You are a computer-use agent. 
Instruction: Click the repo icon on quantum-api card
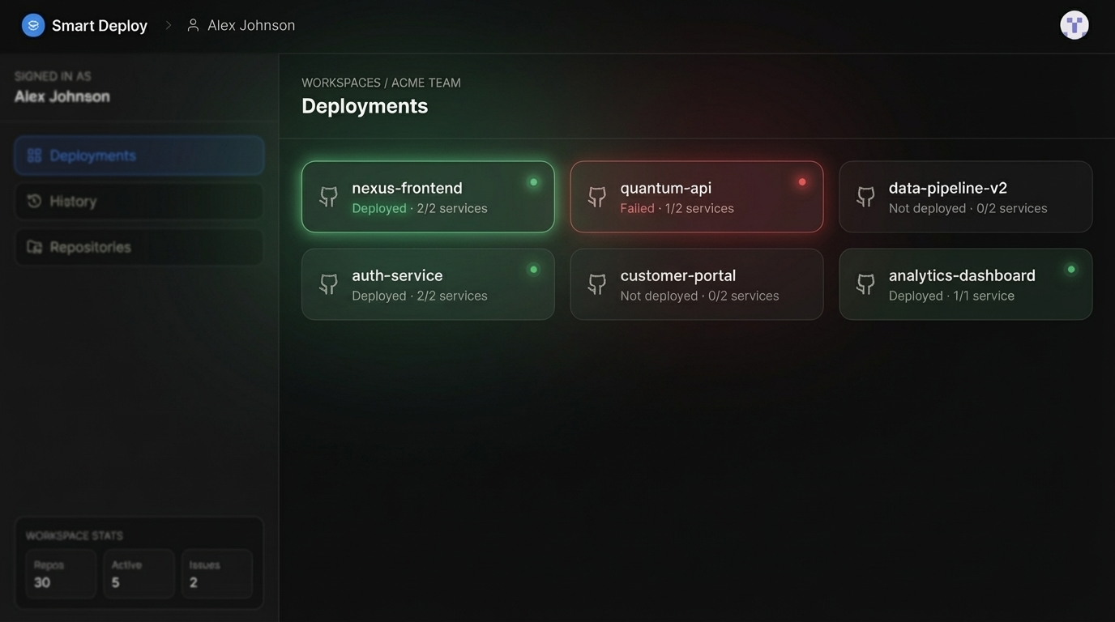(x=596, y=196)
